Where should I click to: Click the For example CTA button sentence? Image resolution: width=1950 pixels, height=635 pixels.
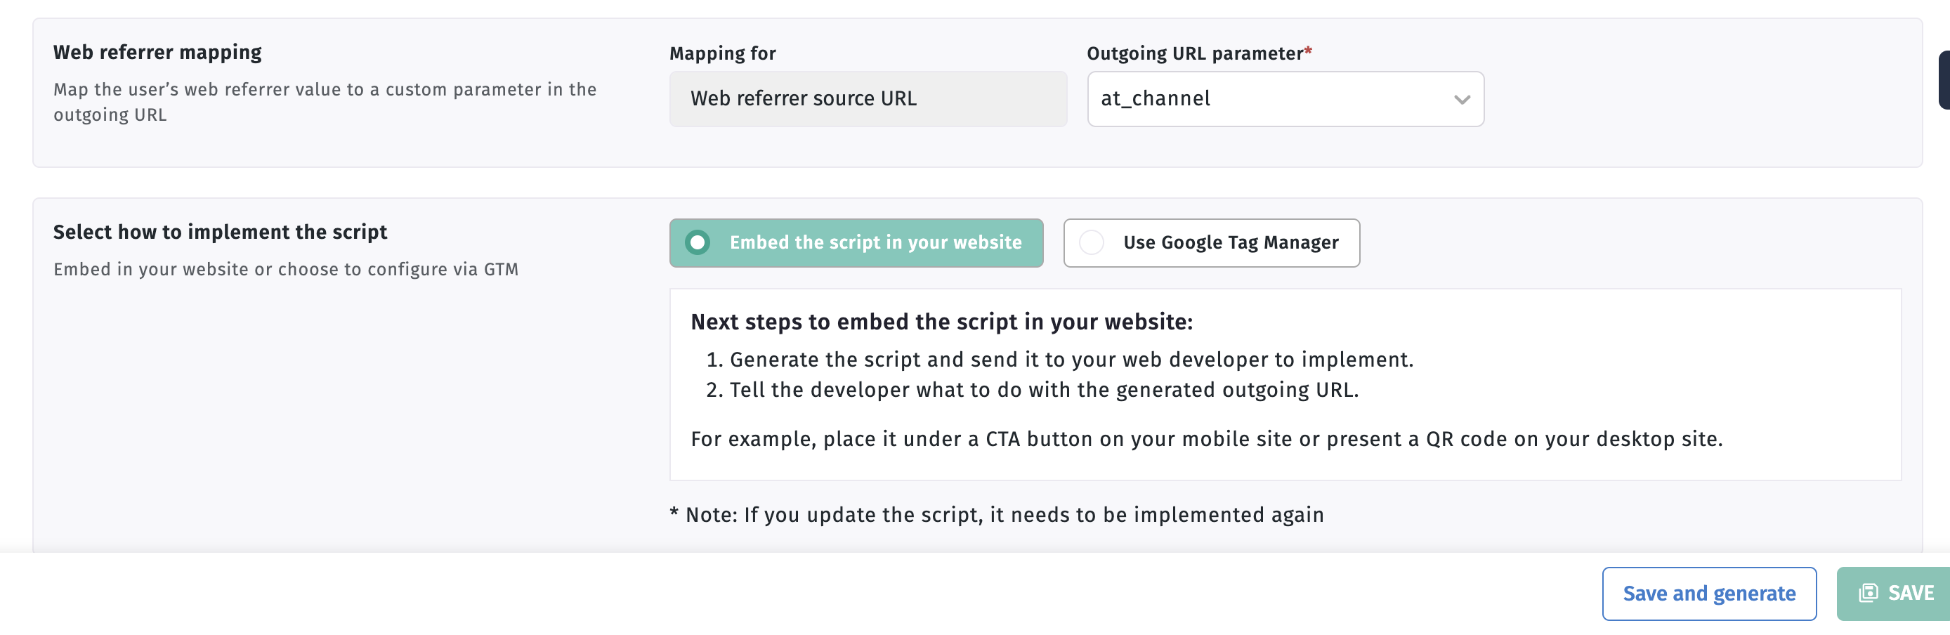1207,439
